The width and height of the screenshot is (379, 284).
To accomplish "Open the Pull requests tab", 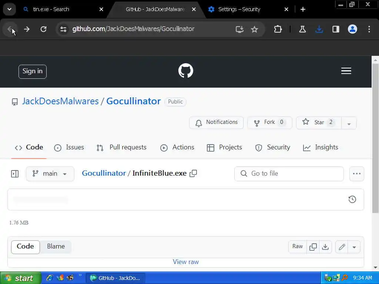I will click(x=121, y=147).
